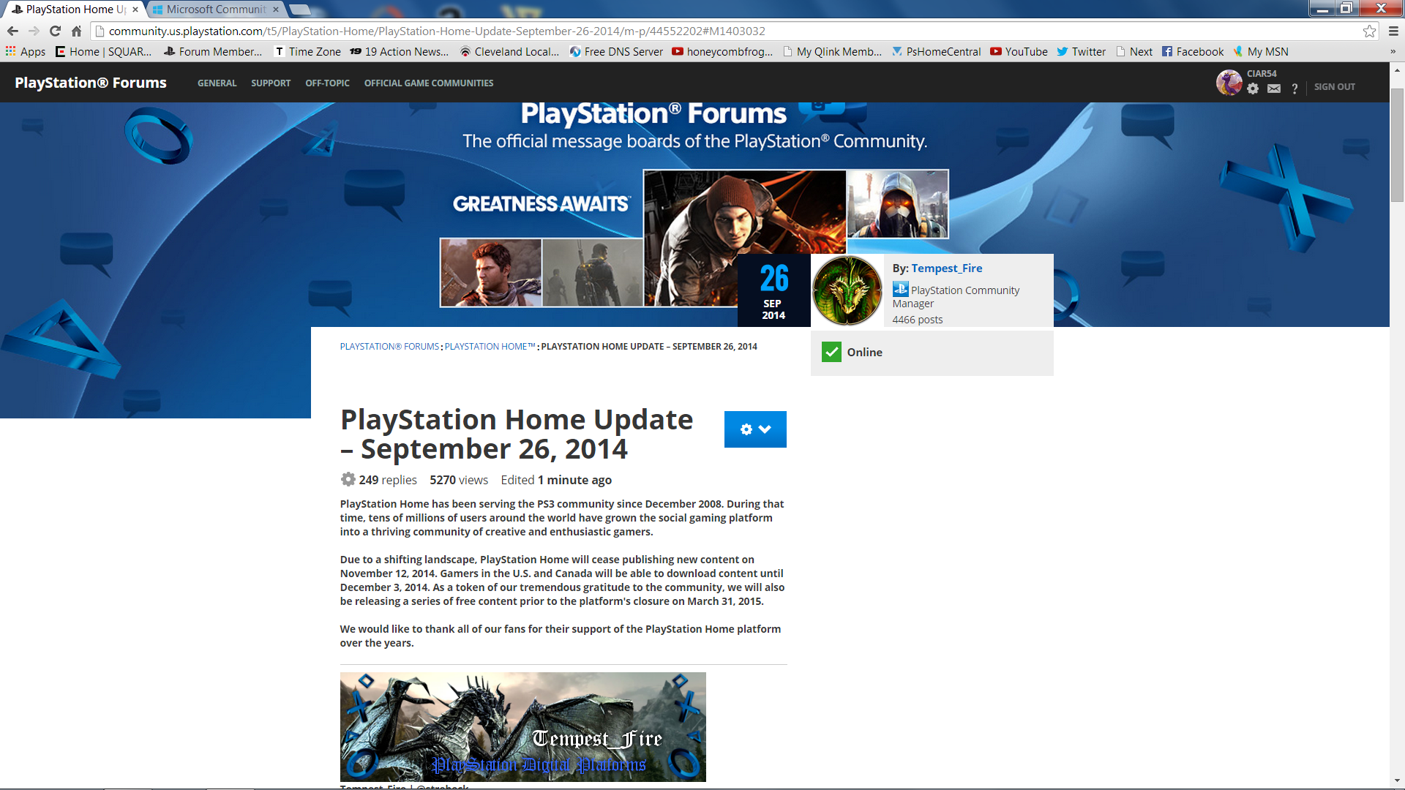Open the Official Game Communities menu
Viewport: 1405px width, 790px height.
[428, 83]
